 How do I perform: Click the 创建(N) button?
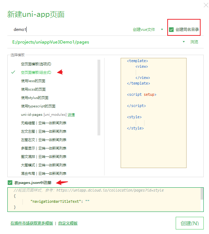[190, 223]
